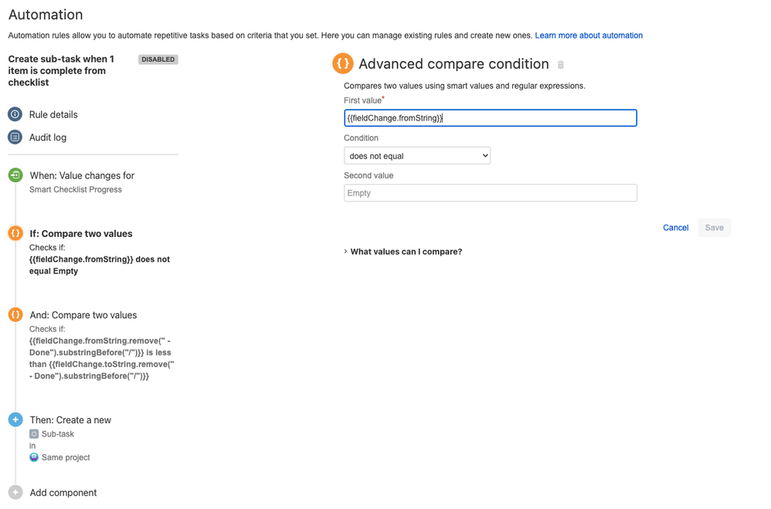Select the green trigger icon for Value changes
Image resolution: width=771 pixels, height=509 pixels.
tap(15, 175)
